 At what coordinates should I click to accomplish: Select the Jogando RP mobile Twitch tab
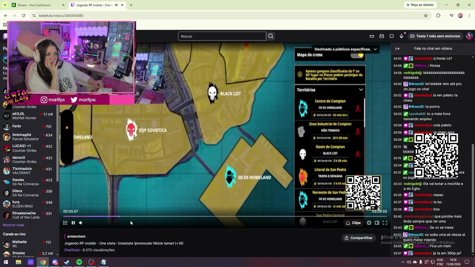[97, 5]
